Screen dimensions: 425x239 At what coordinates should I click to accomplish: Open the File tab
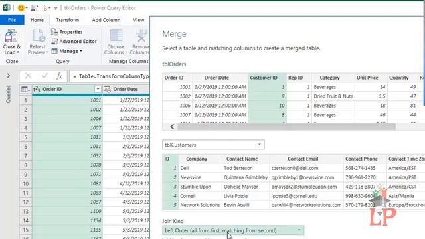pyautogui.click(x=12, y=20)
